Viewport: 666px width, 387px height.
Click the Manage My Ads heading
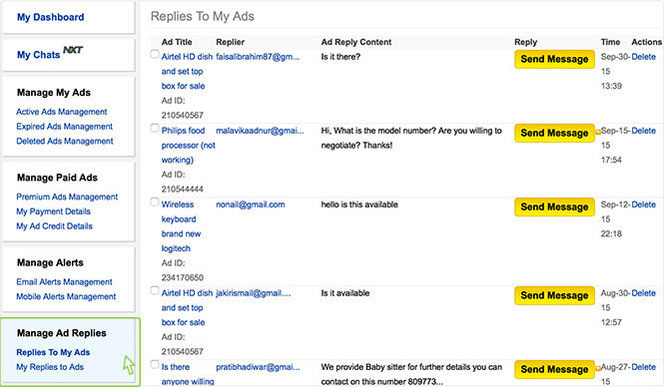point(54,93)
